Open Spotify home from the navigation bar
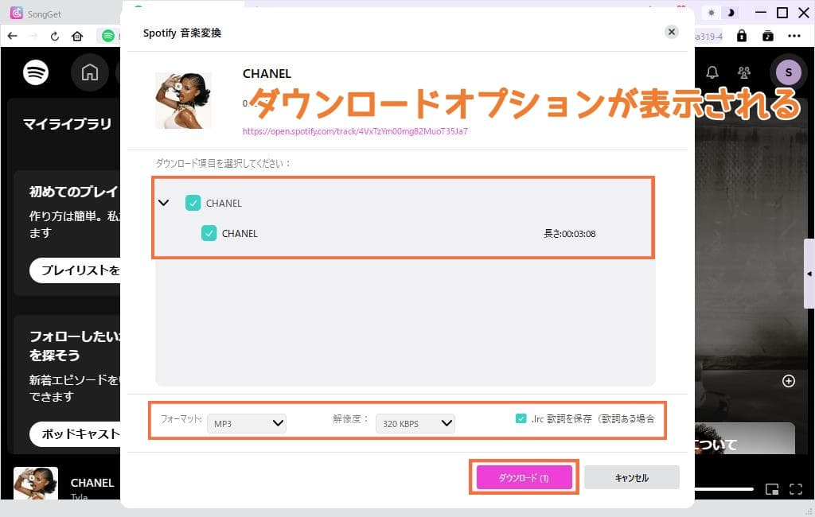The image size is (815, 517). [90, 72]
